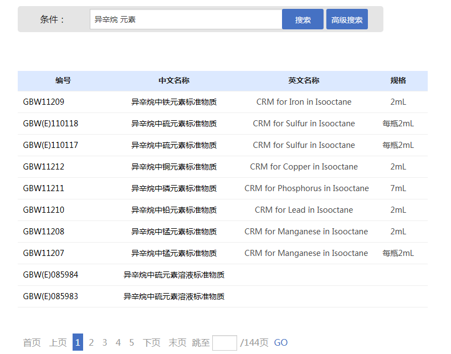
Task: Go to 末页 last page
Action: 177,342
